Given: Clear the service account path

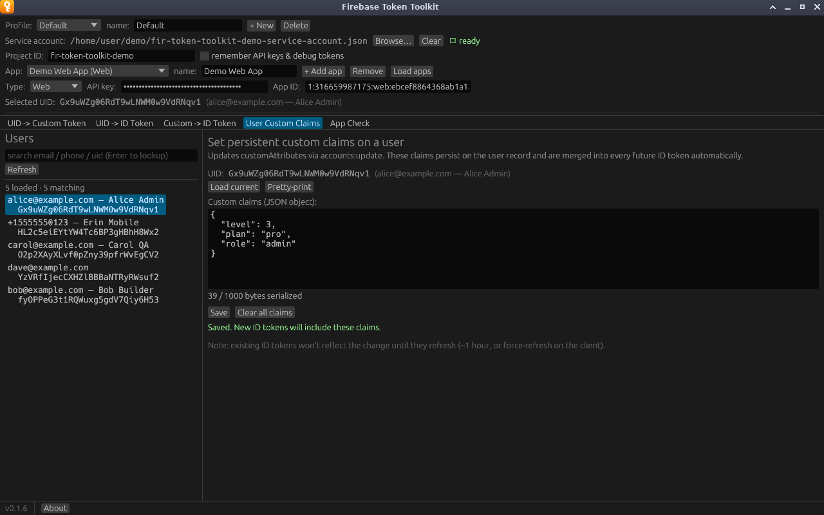Looking at the screenshot, I should [431, 41].
